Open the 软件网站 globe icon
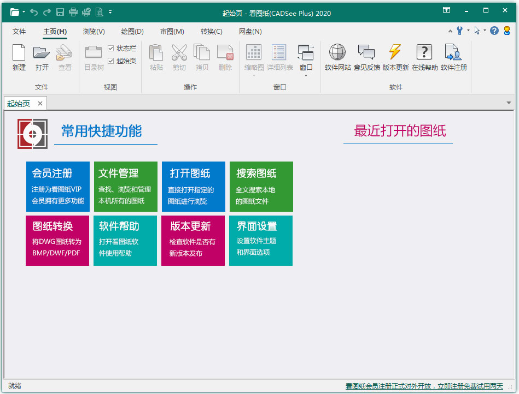This screenshot has width=519, height=394. pos(337,53)
